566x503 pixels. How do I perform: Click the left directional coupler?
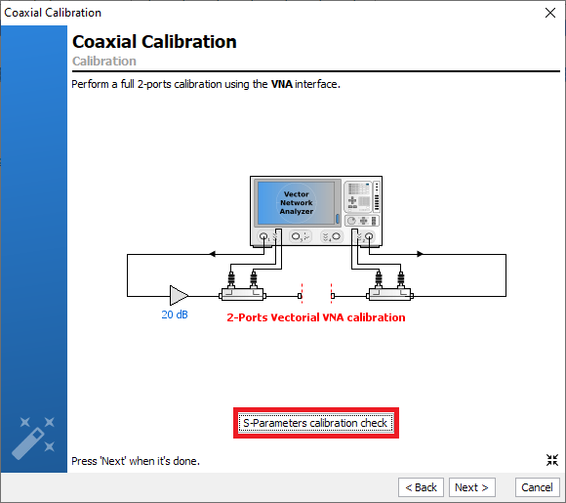click(x=243, y=294)
